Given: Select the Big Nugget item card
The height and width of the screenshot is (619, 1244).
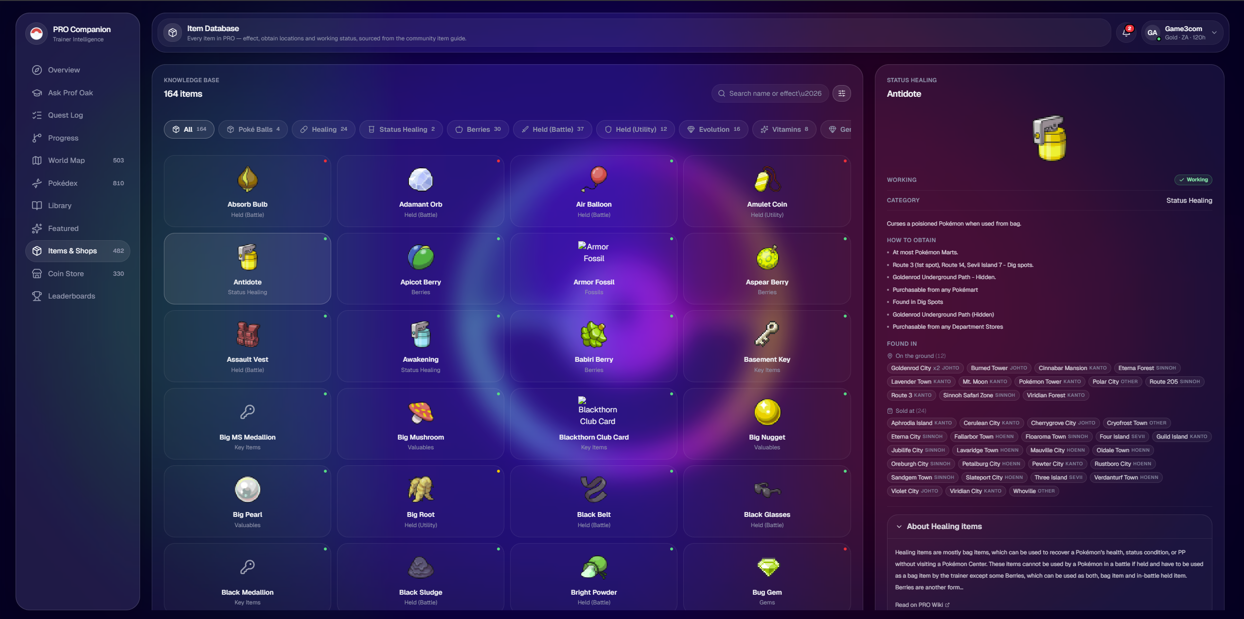Looking at the screenshot, I should pyautogui.click(x=766, y=424).
